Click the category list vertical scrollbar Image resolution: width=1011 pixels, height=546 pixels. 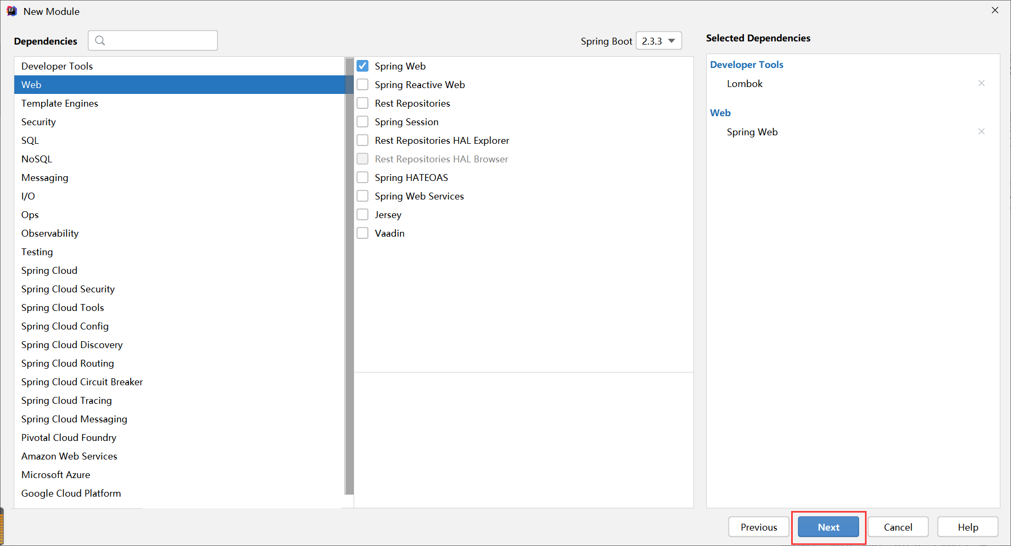coord(349,276)
